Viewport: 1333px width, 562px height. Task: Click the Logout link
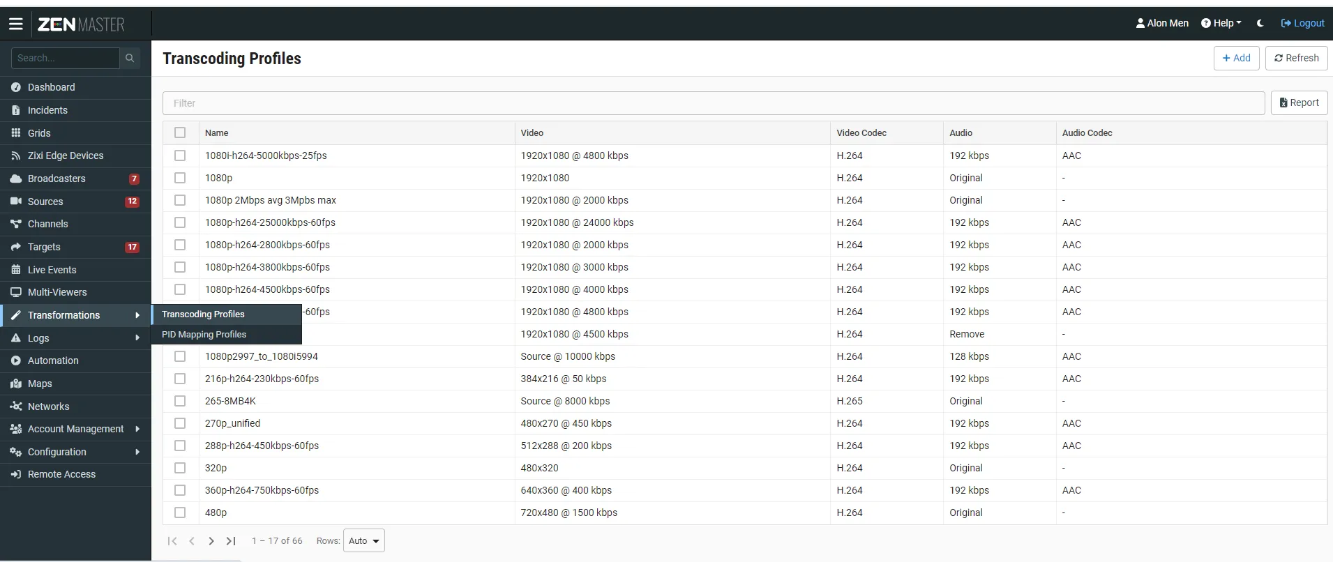[x=1303, y=23]
